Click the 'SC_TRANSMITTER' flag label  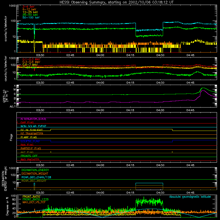click(x=32, y=134)
